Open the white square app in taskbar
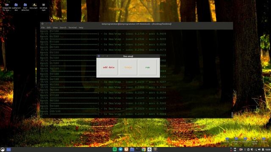The width and height of the screenshot is (271, 152). 149,149
